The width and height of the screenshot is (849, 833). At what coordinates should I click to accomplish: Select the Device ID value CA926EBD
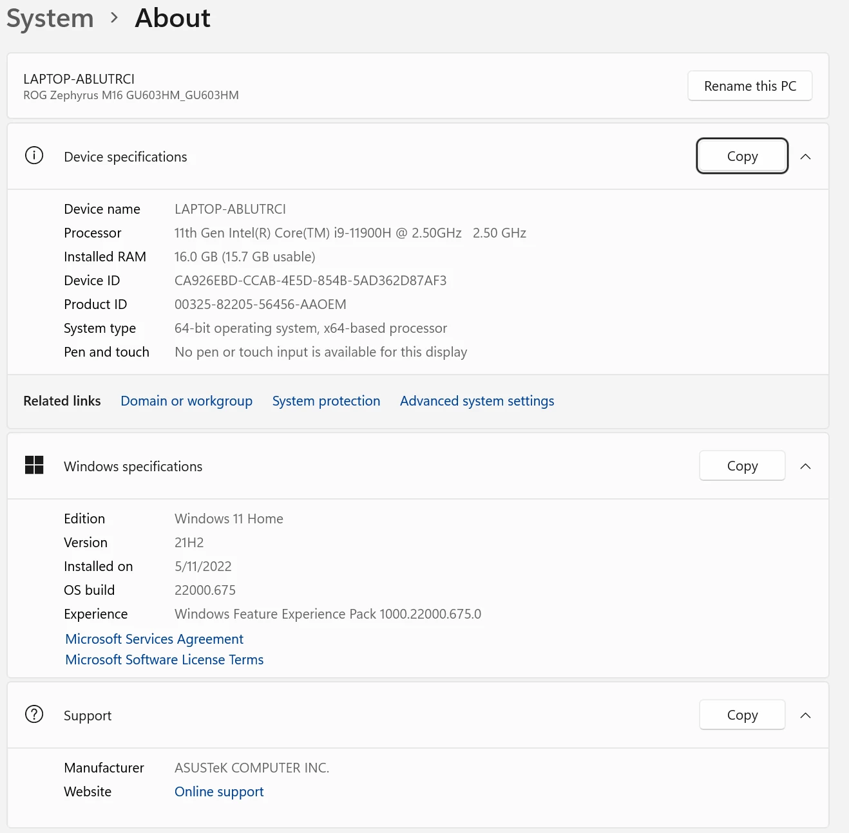pyautogui.click(x=310, y=281)
